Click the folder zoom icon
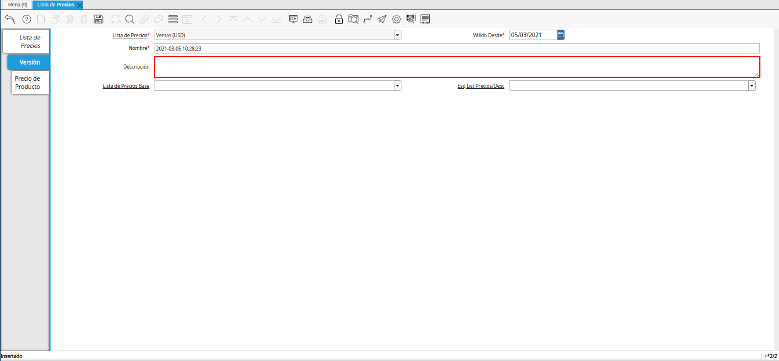 pyautogui.click(x=353, y=19)
